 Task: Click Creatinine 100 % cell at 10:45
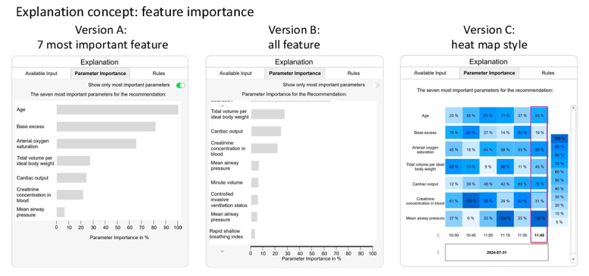471,201
